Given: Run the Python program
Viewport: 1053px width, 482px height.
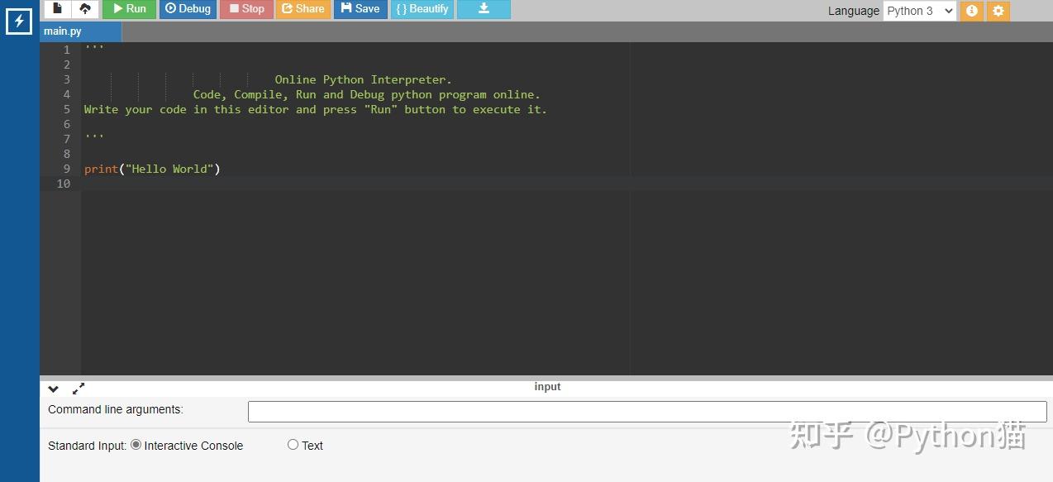Looking at the screenshot, I should [x=129, y=9].
